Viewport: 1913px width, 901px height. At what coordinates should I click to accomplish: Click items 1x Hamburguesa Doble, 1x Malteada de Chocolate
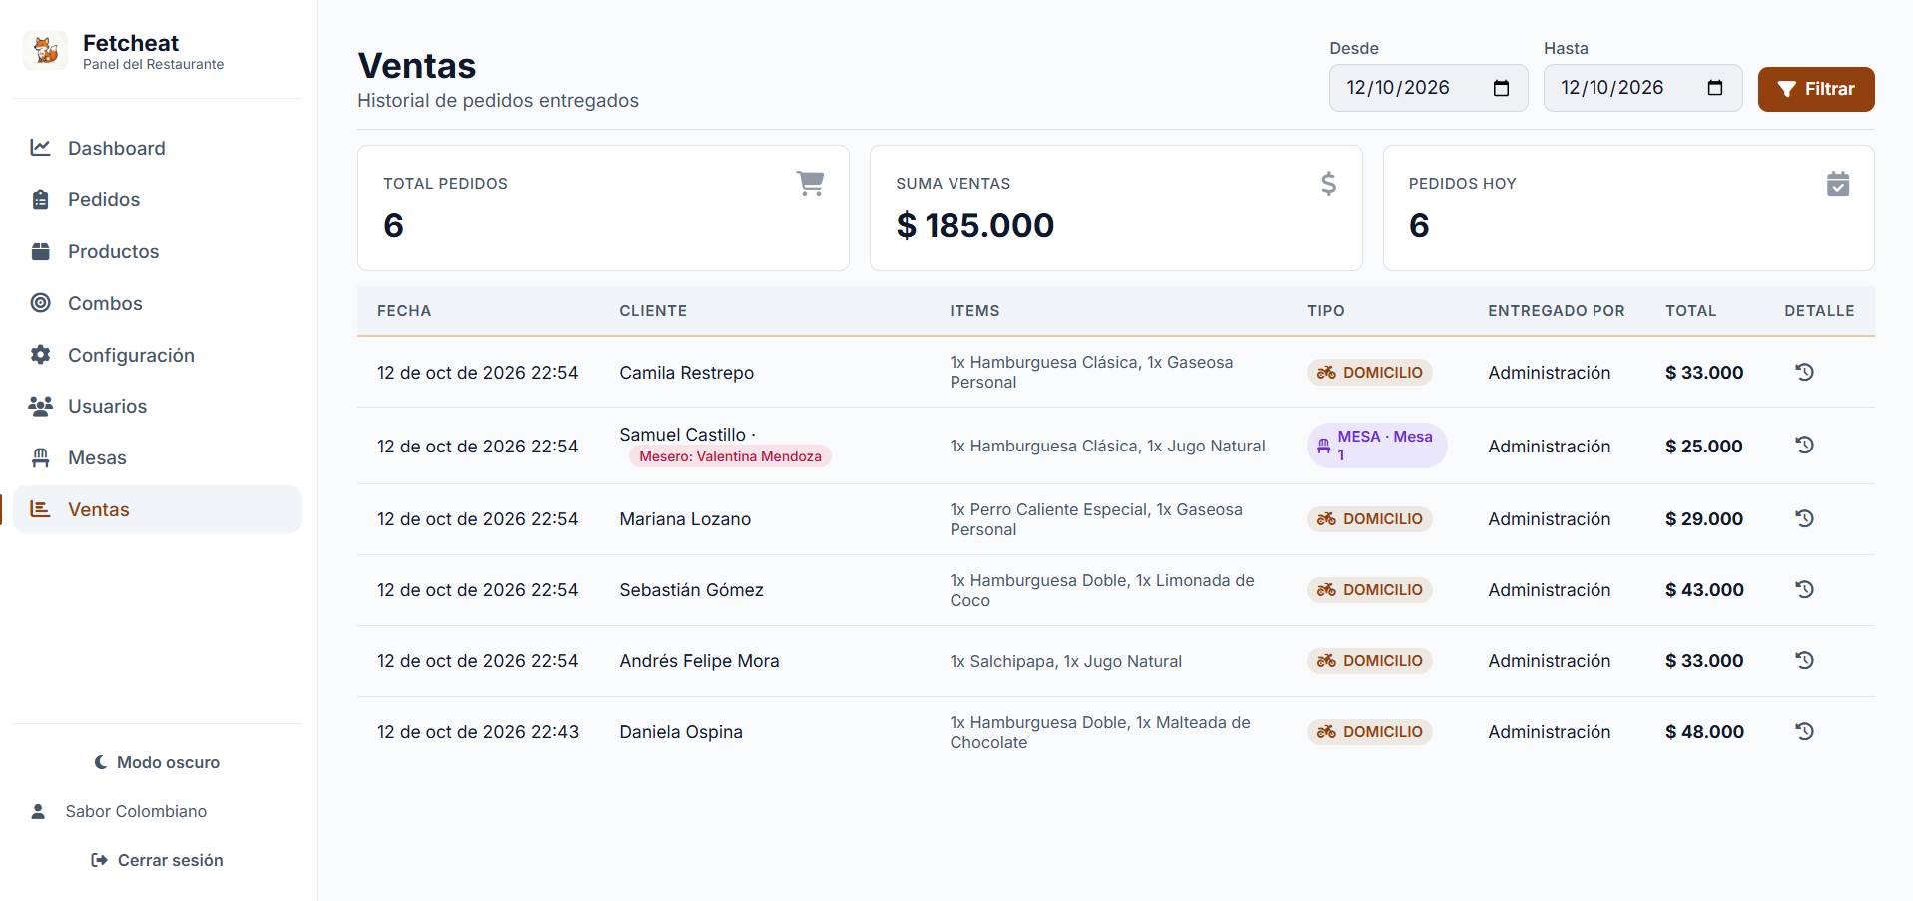(x=1100, y=732)
